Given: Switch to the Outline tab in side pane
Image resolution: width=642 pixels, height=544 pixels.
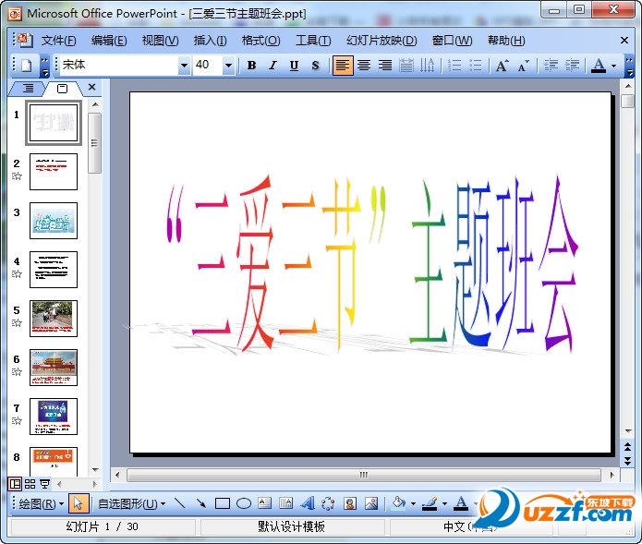Looking at the screenshot, I should coord(28,88).
